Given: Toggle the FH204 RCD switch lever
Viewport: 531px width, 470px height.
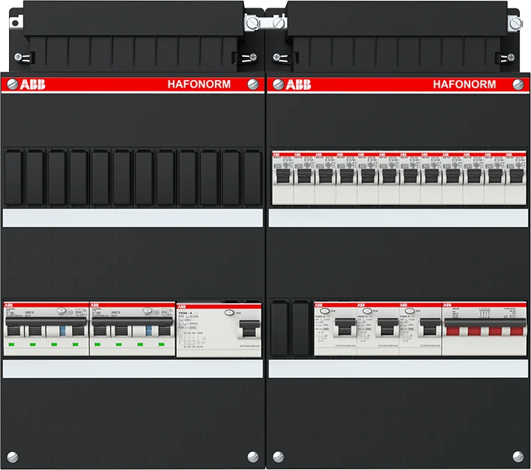Looking at the screenshot, I should (x=246, y=328).
